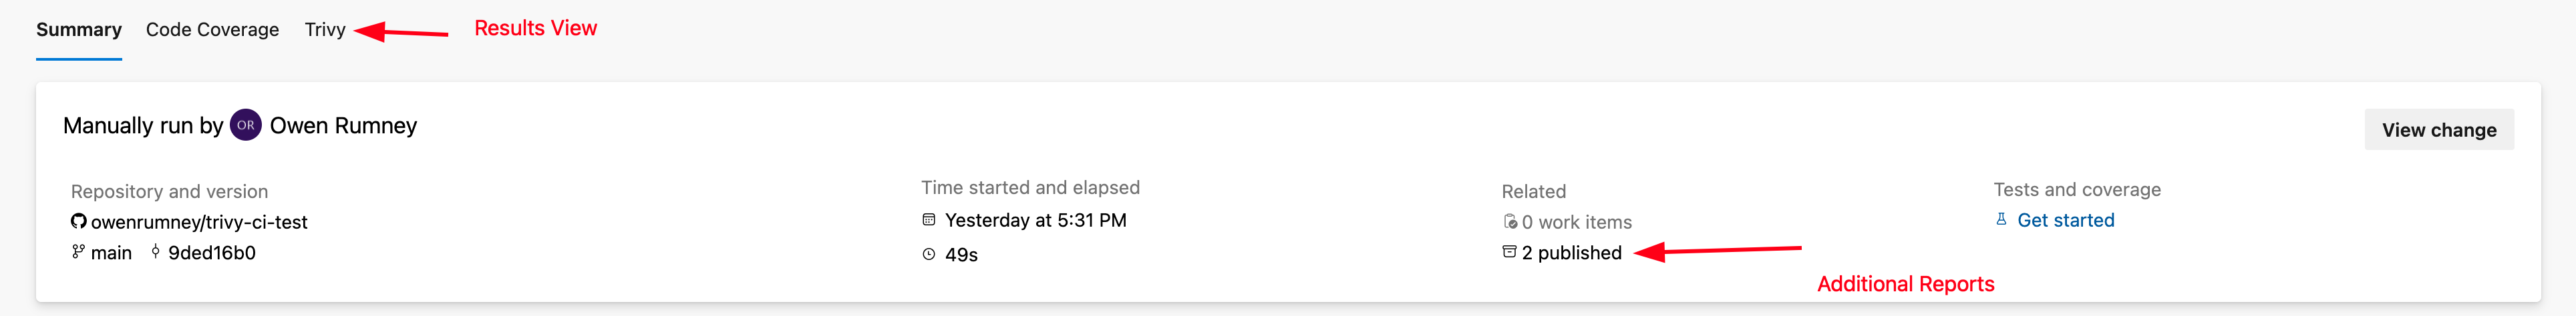Click the test flask icon
The width and height of the screenshot is (2576, 316).
[2001, 219]
